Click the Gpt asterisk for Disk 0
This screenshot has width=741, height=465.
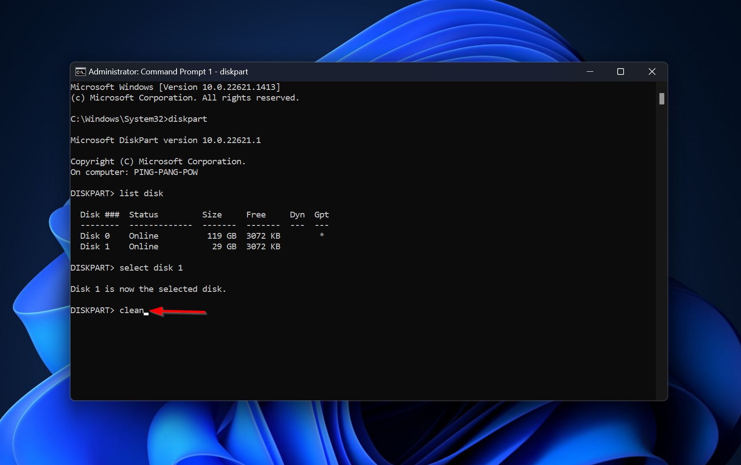coord(322,235)
